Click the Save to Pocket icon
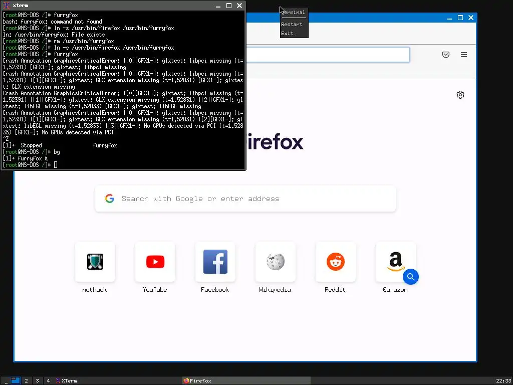This screenshot has height=385, width=513. (x=445, y=55)
